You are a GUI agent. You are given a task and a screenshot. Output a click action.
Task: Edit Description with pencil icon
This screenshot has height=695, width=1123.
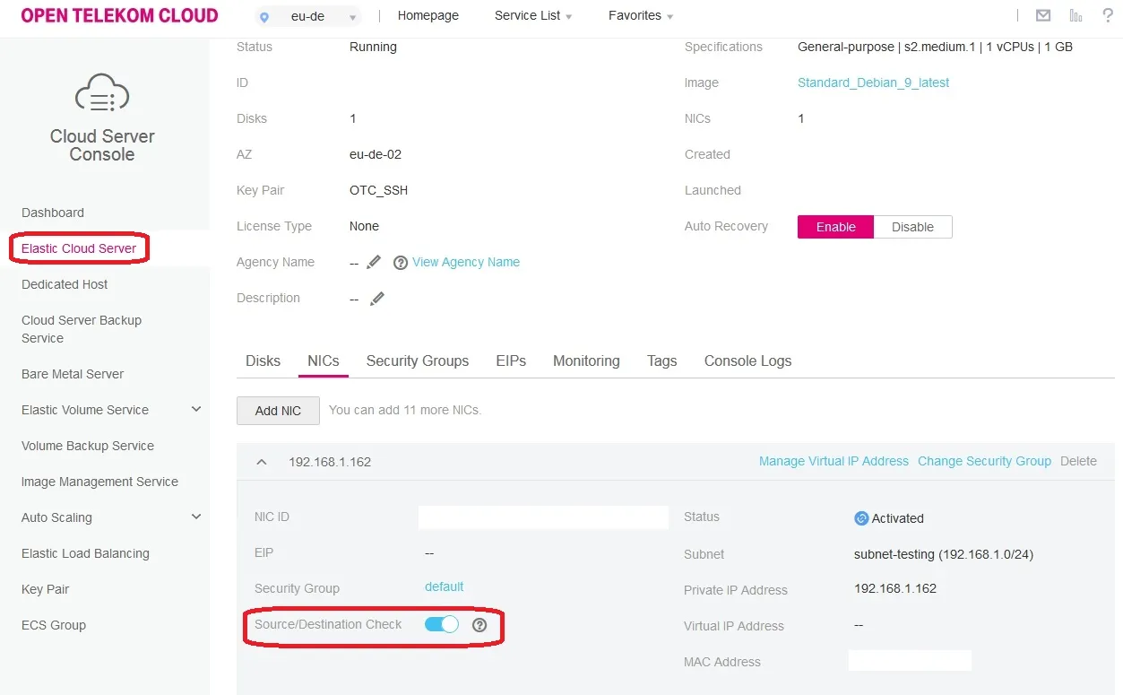tap(377, 299)
